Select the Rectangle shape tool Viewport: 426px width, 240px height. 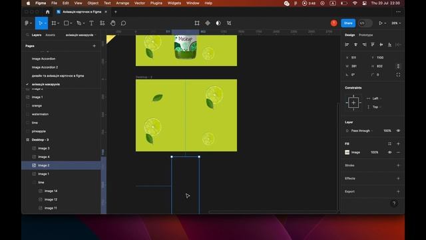tap(66, 23)
